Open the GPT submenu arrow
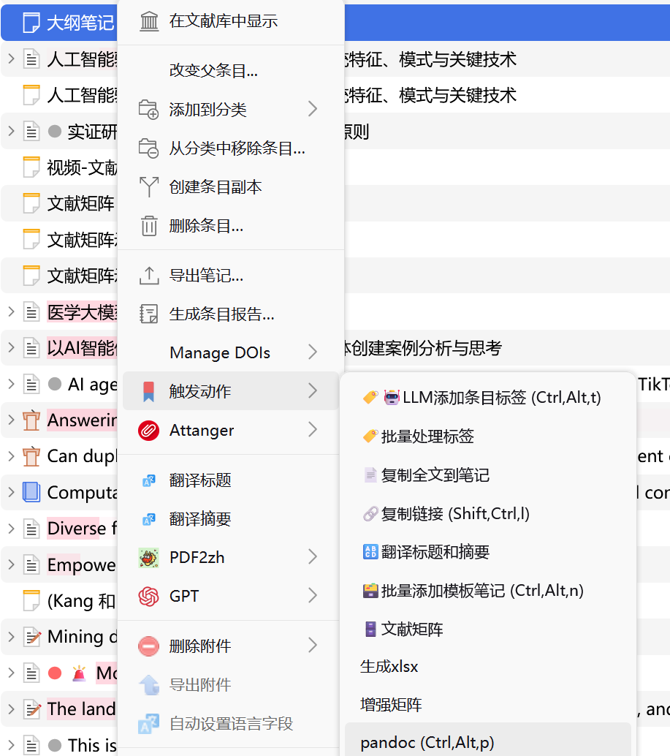The height and width of the screenshot is (756, 670). [313, 596]
